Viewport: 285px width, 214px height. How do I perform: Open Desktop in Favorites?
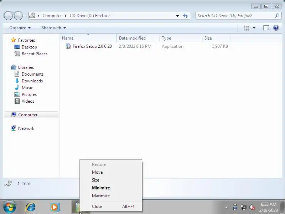(29, 47)
